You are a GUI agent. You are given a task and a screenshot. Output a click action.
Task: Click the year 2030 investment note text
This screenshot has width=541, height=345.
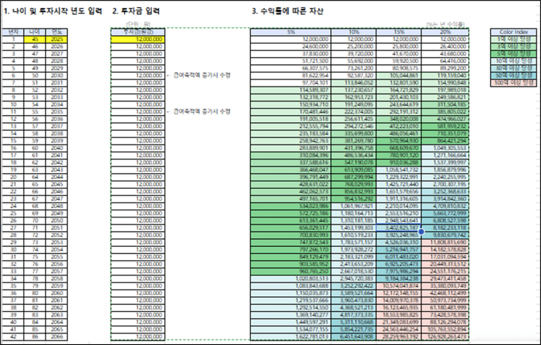click(x=202, y=76)
